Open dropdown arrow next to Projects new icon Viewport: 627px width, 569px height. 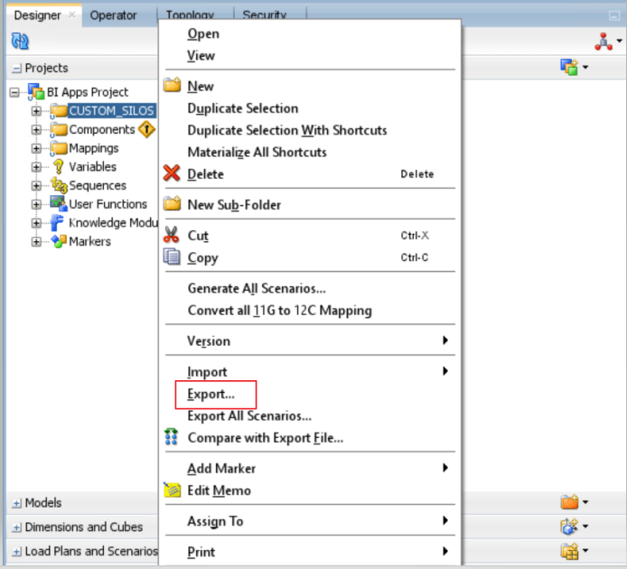pos(585,67)
